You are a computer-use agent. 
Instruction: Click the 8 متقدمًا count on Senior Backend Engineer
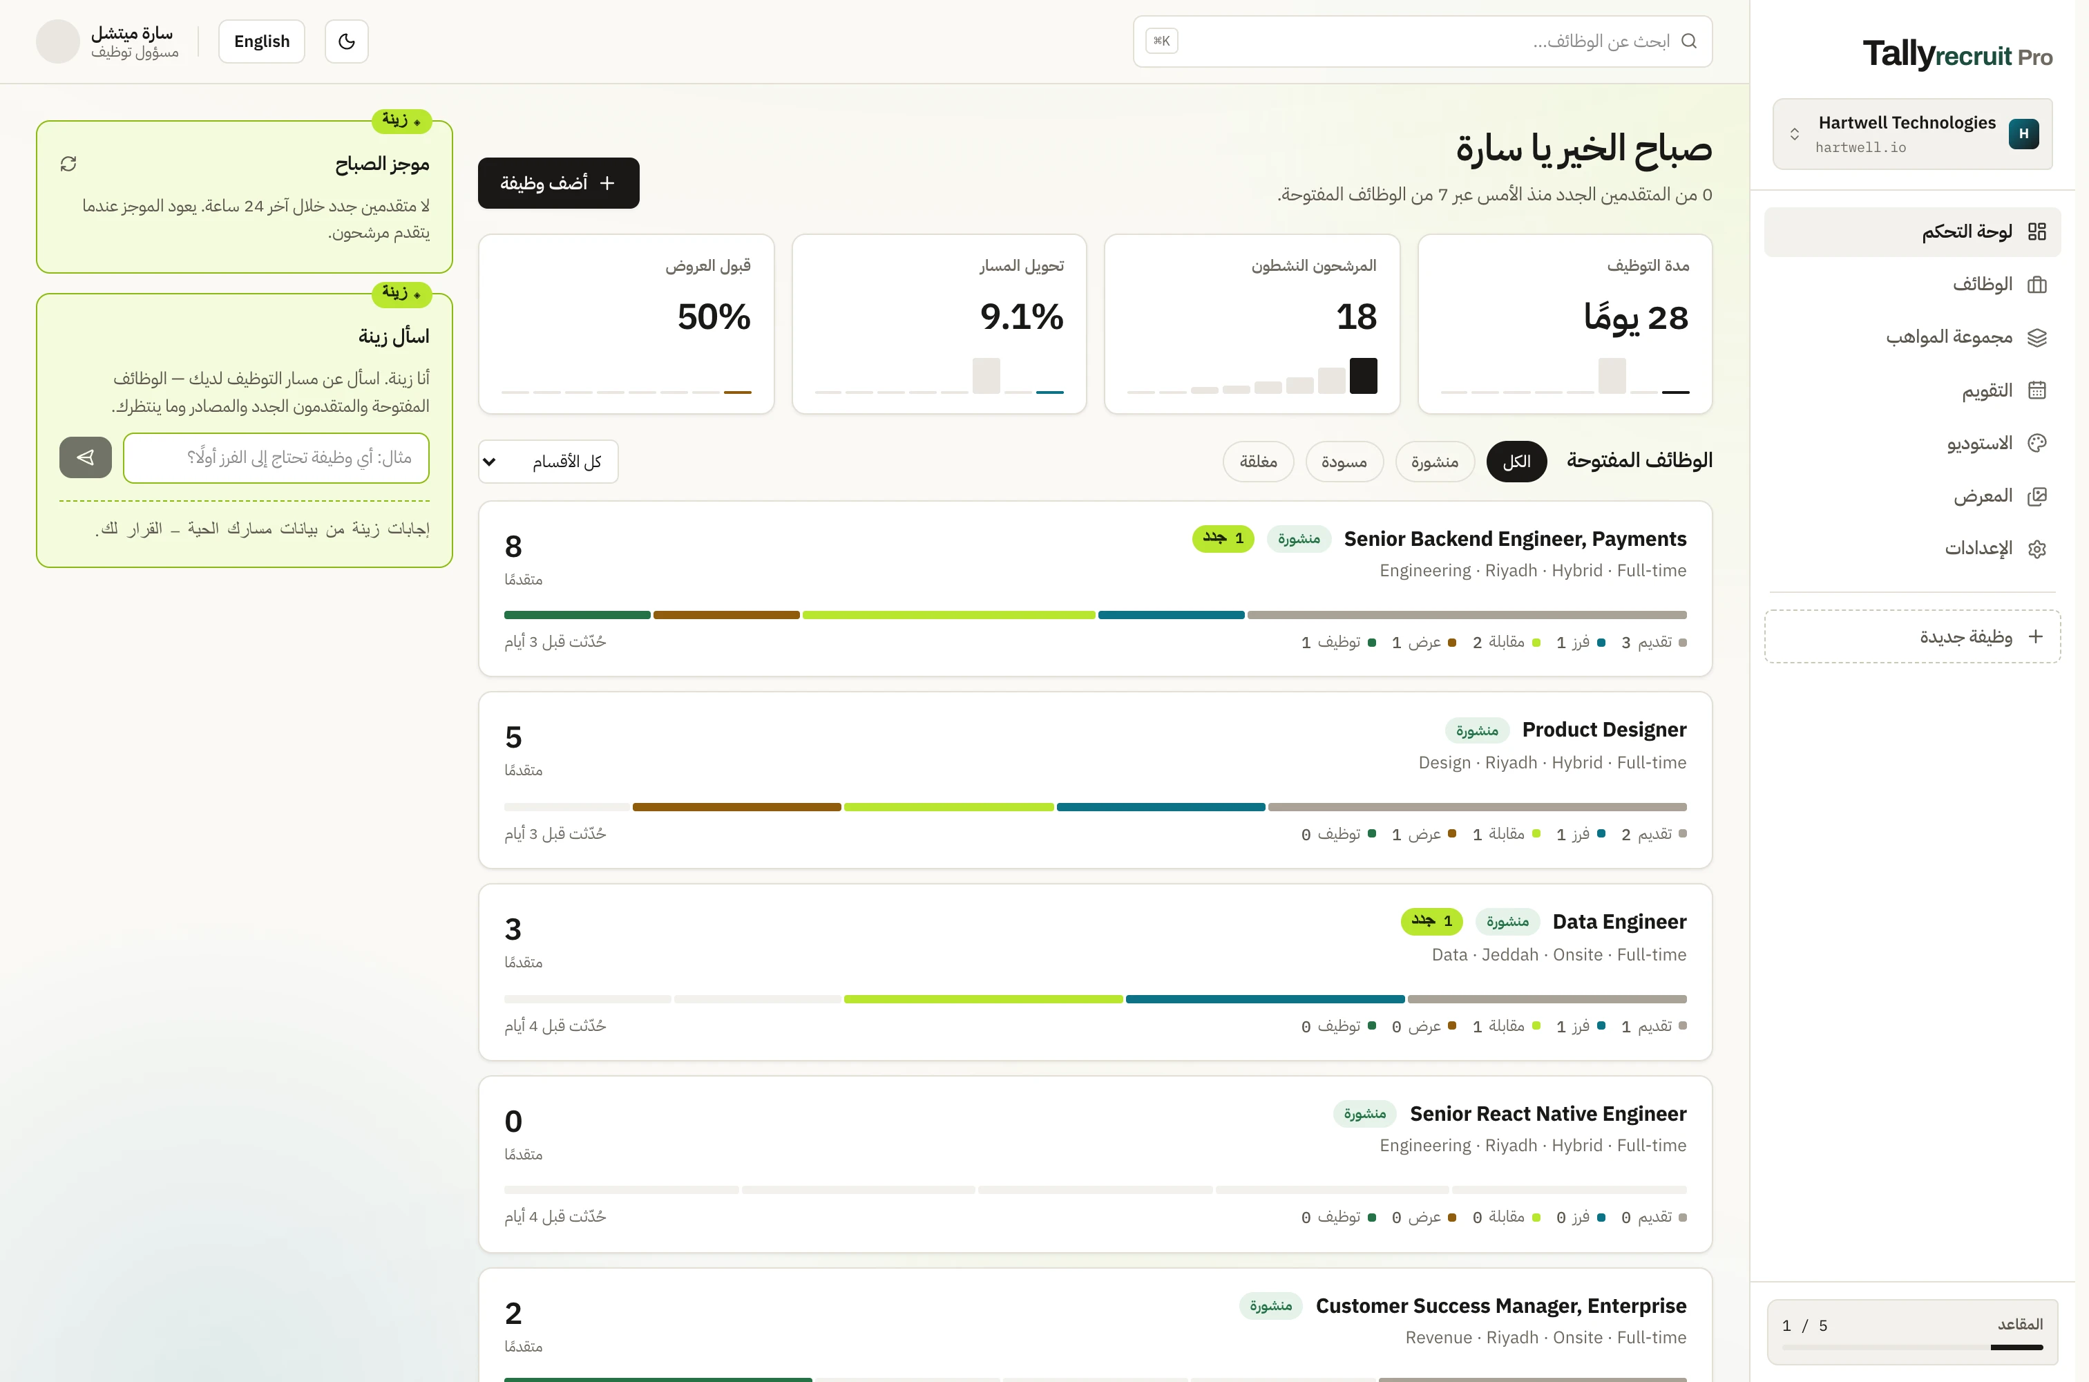pyautogui.click(x=524, y=559)
